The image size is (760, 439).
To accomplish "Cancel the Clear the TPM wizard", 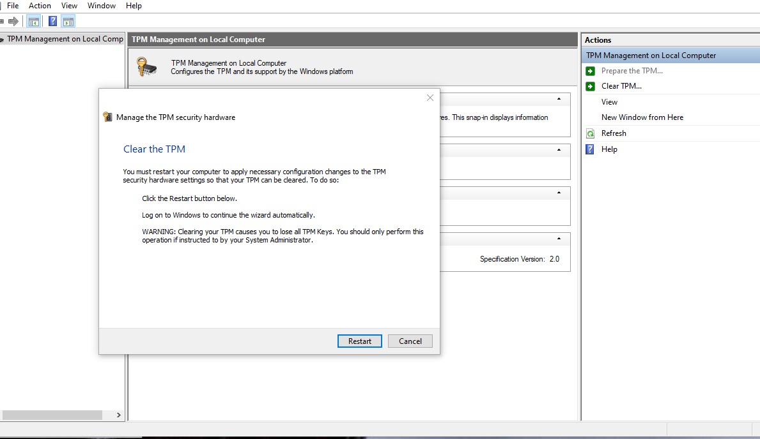I will tap(410, 341).
